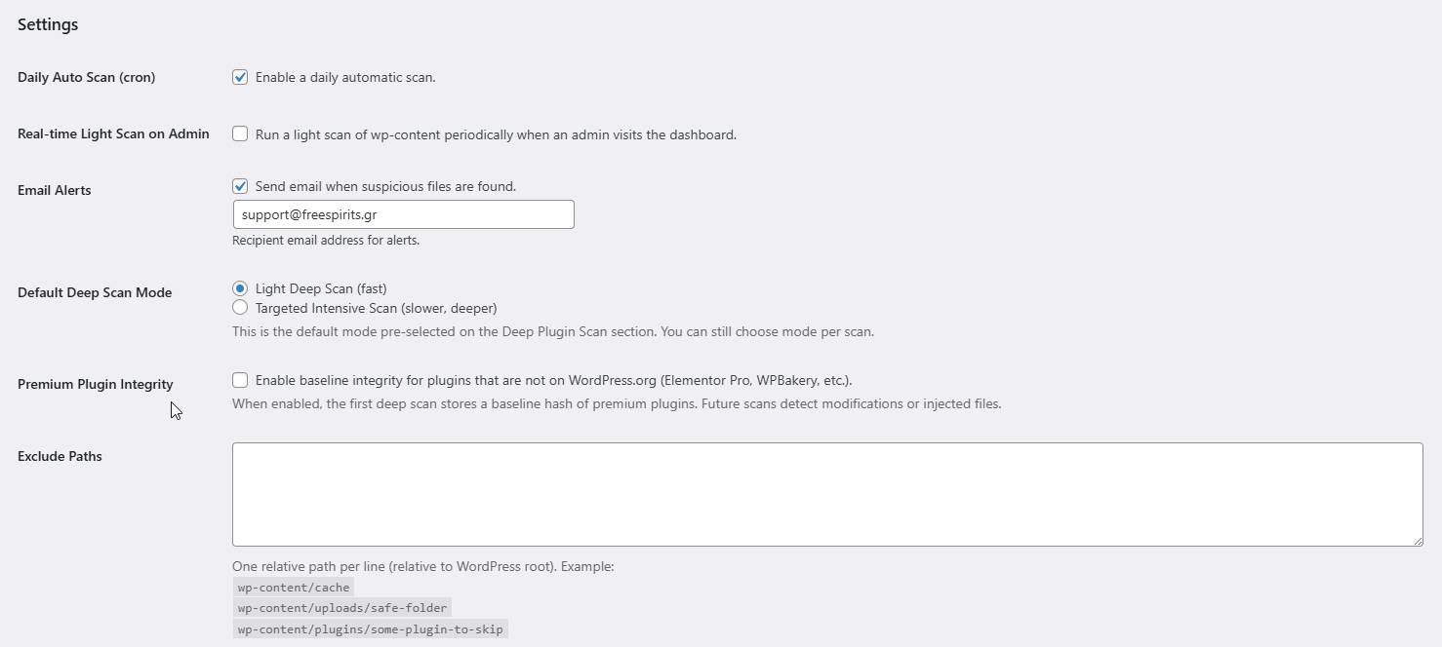Click the Premium Plugin Integrity row label
Image resolution: width=1442 pixels, height=647 pixels.
[96, 384]
